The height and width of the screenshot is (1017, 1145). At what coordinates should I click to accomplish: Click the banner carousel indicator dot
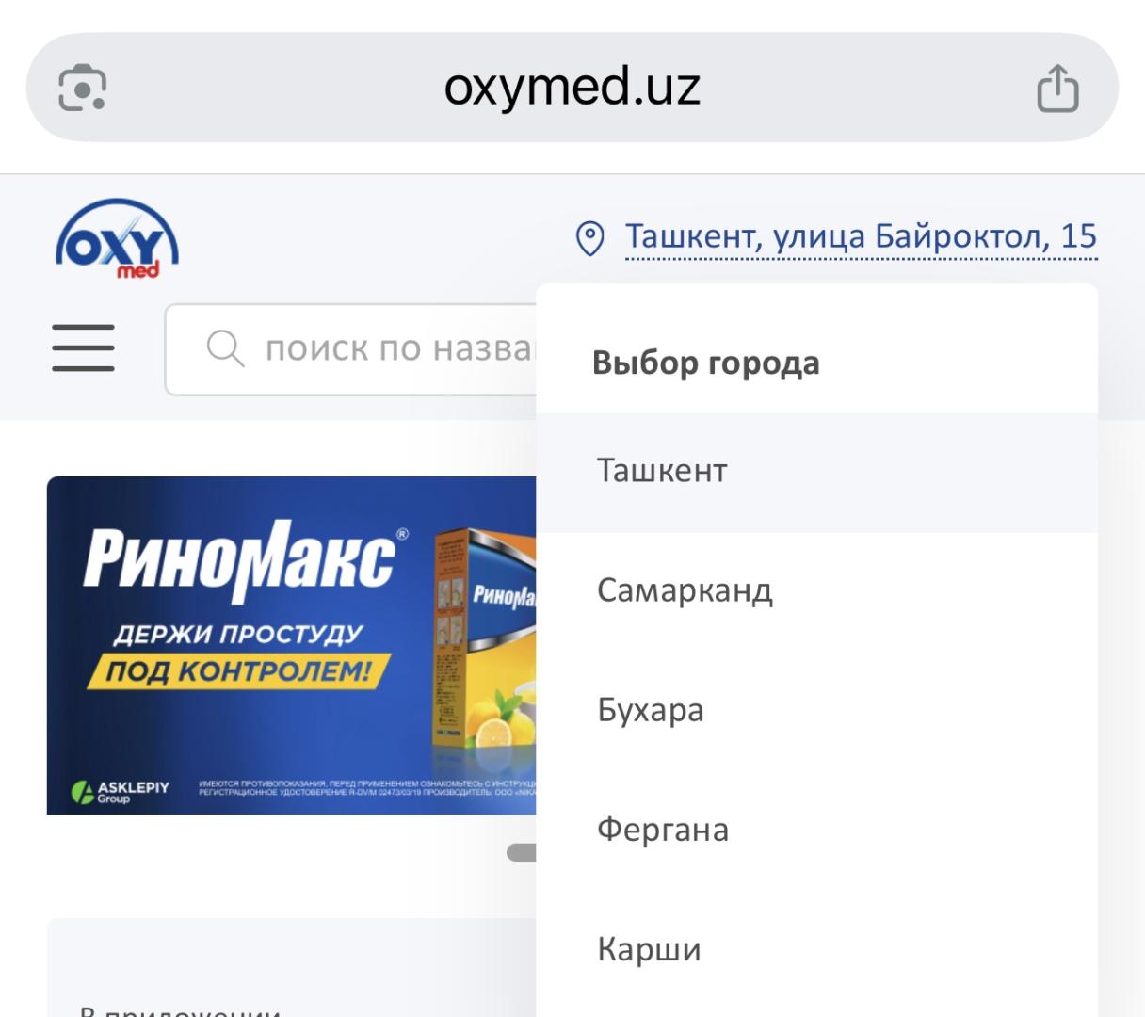point(522,852)
